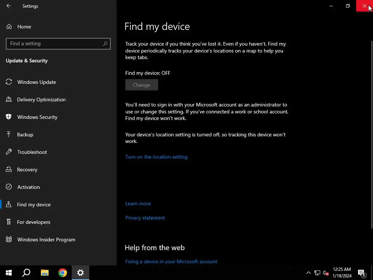Click Turn on the location setting link
The width and height of the screenshot is (373, 280).
(x=156, y=157)
